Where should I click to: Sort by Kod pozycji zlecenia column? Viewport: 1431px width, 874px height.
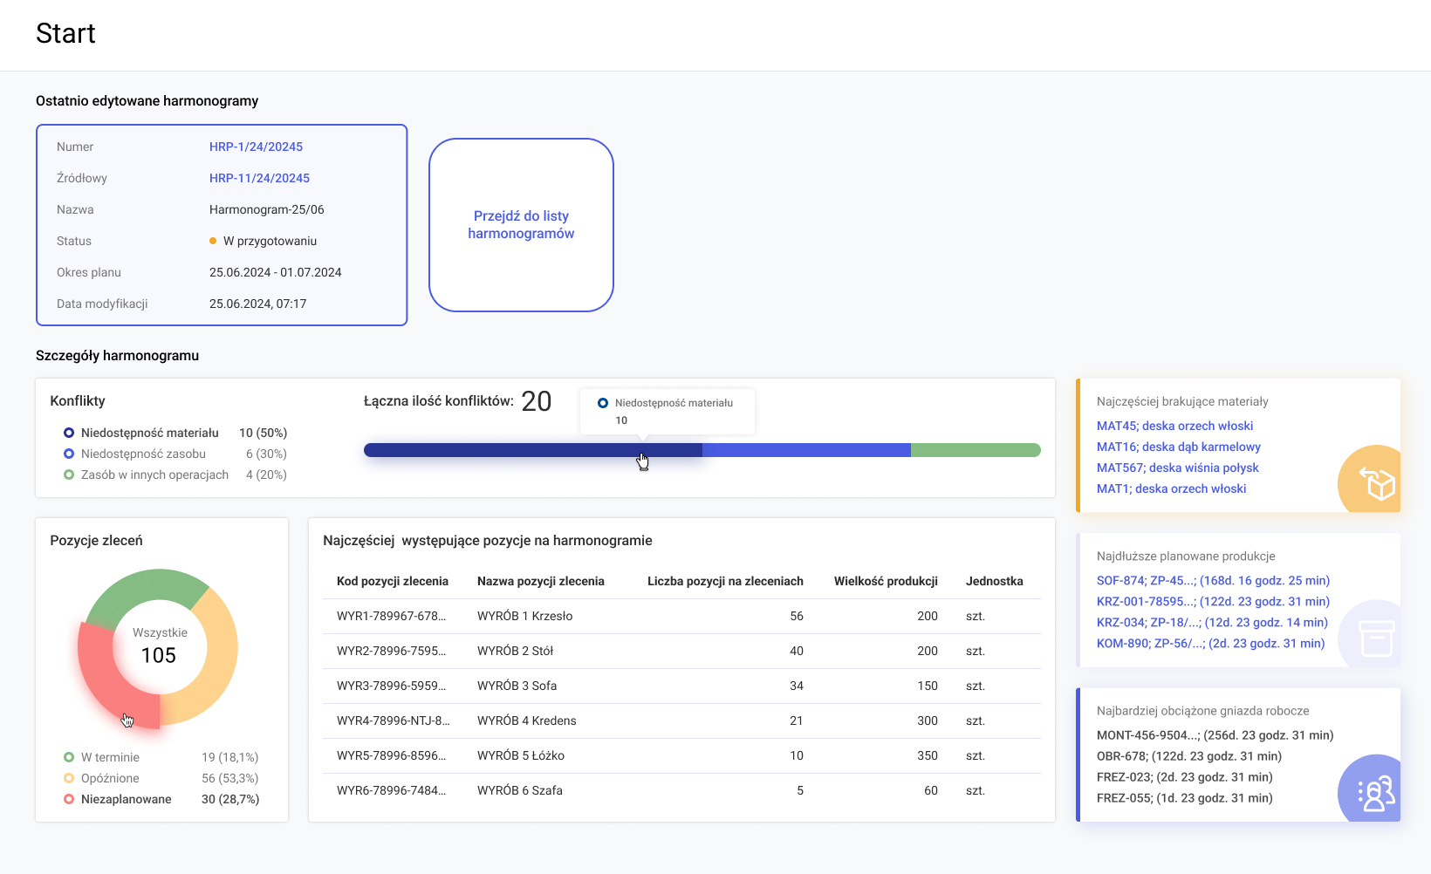[393, 581]
